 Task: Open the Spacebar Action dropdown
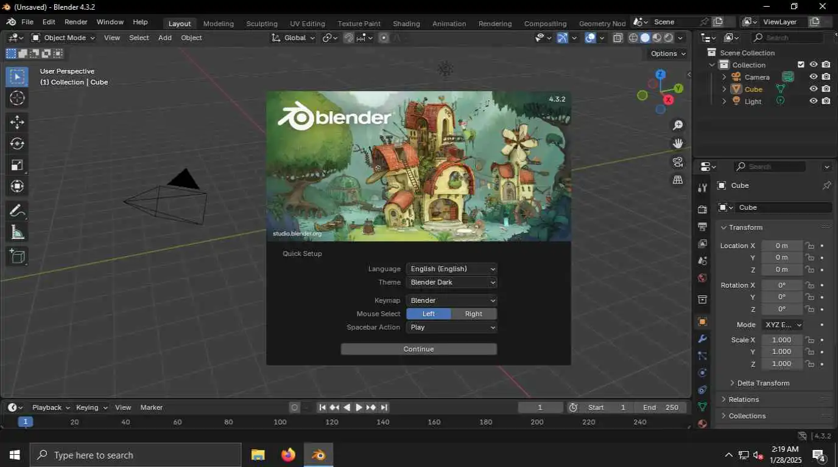[x=451, y=327]
